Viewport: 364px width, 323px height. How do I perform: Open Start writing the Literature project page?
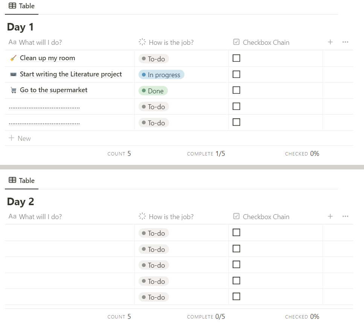[x=71, y=74]
